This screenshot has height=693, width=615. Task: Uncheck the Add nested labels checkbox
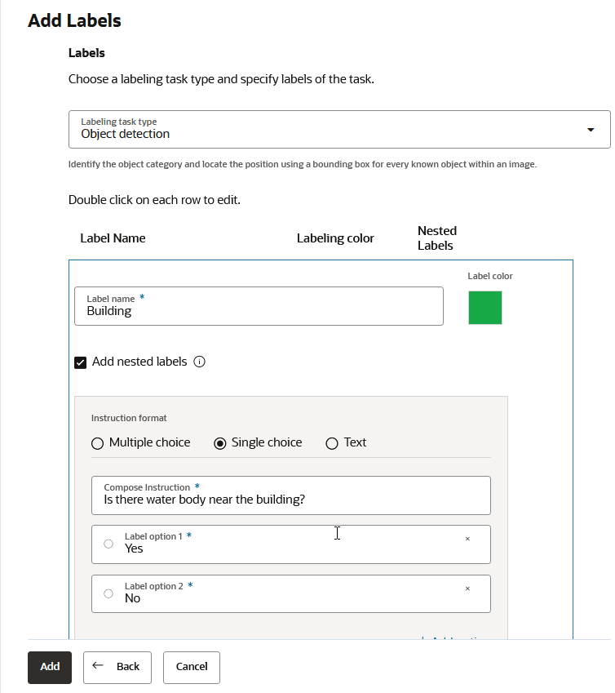(x=81, y=362)
